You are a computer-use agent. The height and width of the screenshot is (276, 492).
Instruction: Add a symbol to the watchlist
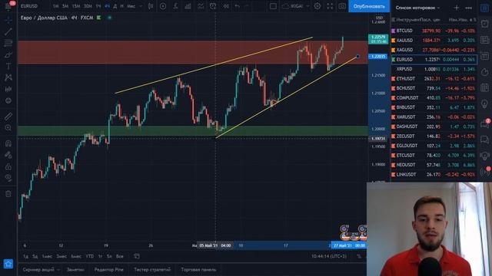457,8
